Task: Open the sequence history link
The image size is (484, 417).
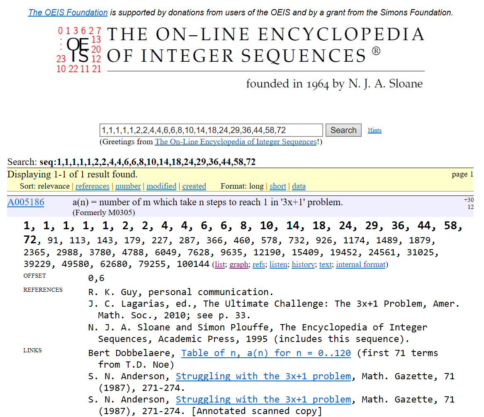Action: click(303, 264)
